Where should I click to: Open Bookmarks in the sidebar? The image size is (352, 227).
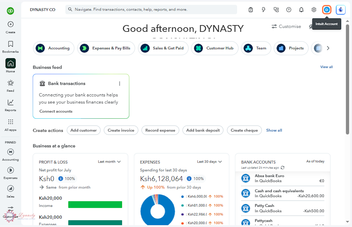pyautogui.click(x=11, y=44)
